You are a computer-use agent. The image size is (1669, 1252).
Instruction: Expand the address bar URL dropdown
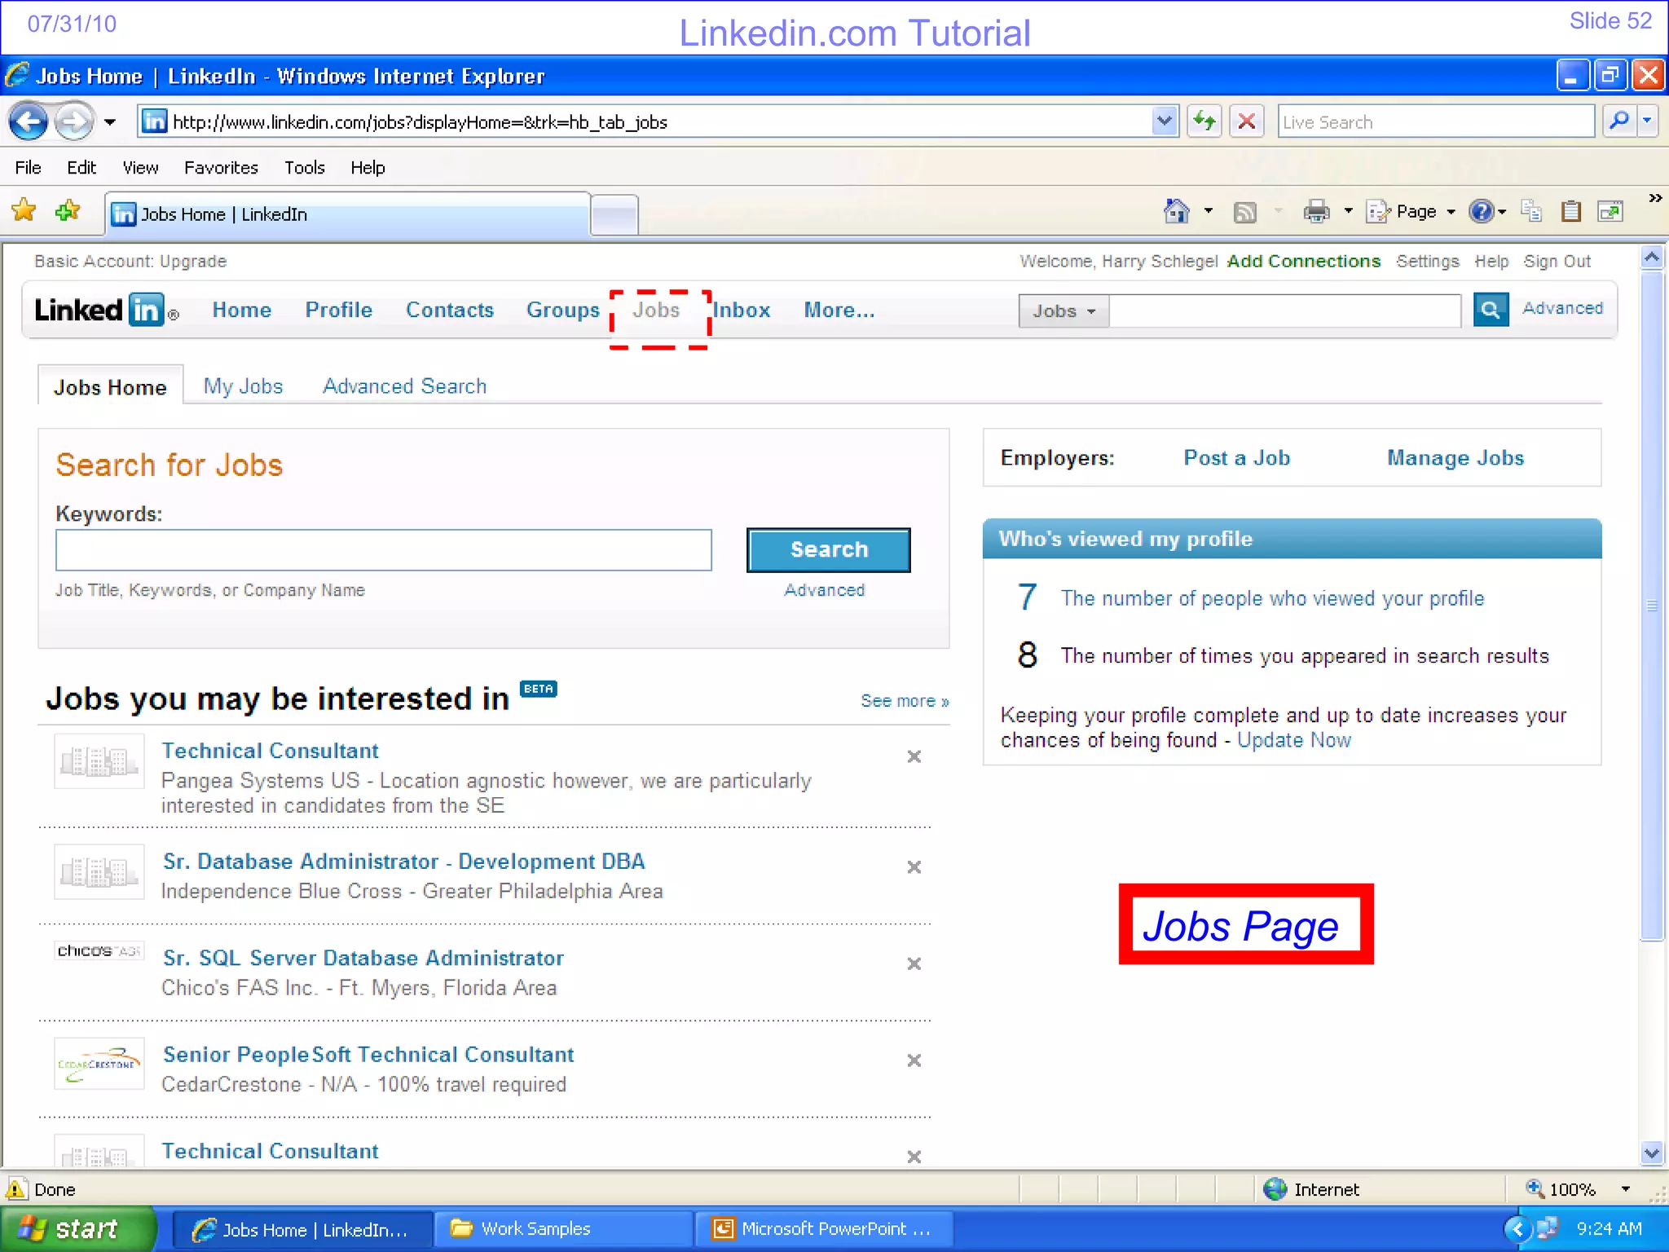[1165, 122]
